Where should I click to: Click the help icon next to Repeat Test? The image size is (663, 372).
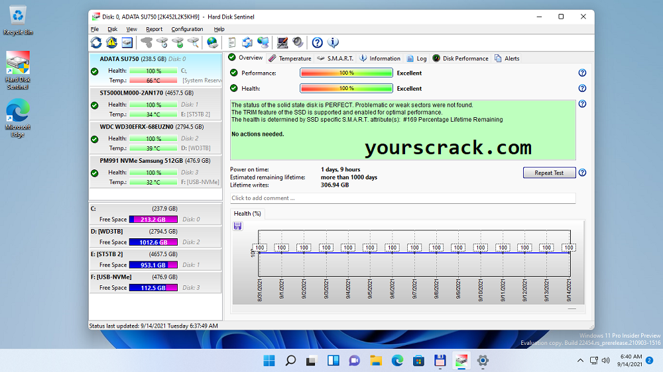click(x=582, y=173)
